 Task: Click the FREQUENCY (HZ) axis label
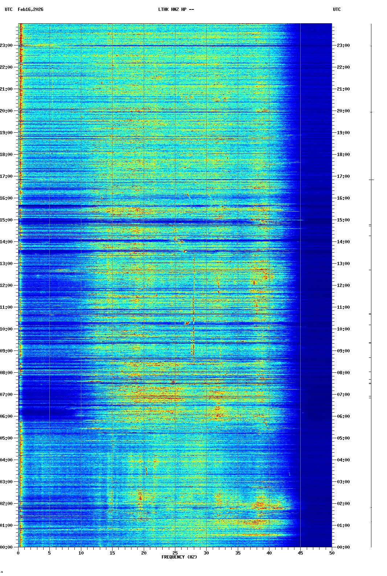[179, 557]
